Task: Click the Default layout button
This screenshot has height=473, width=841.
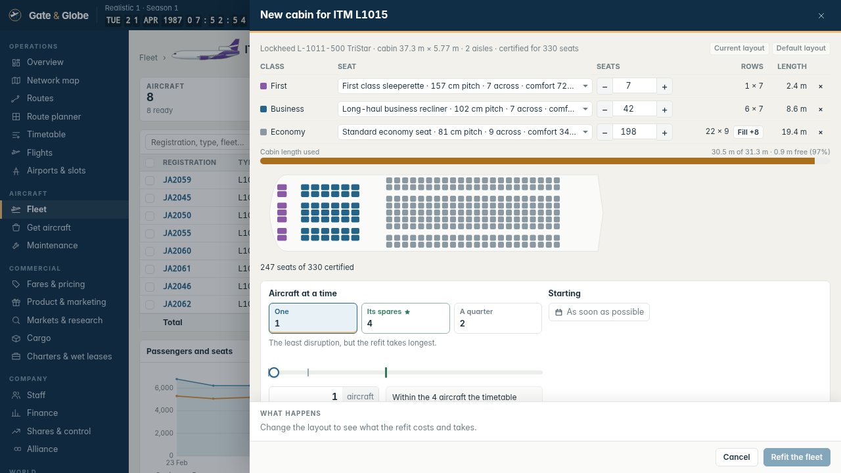Action: click(x=800, y=48)
